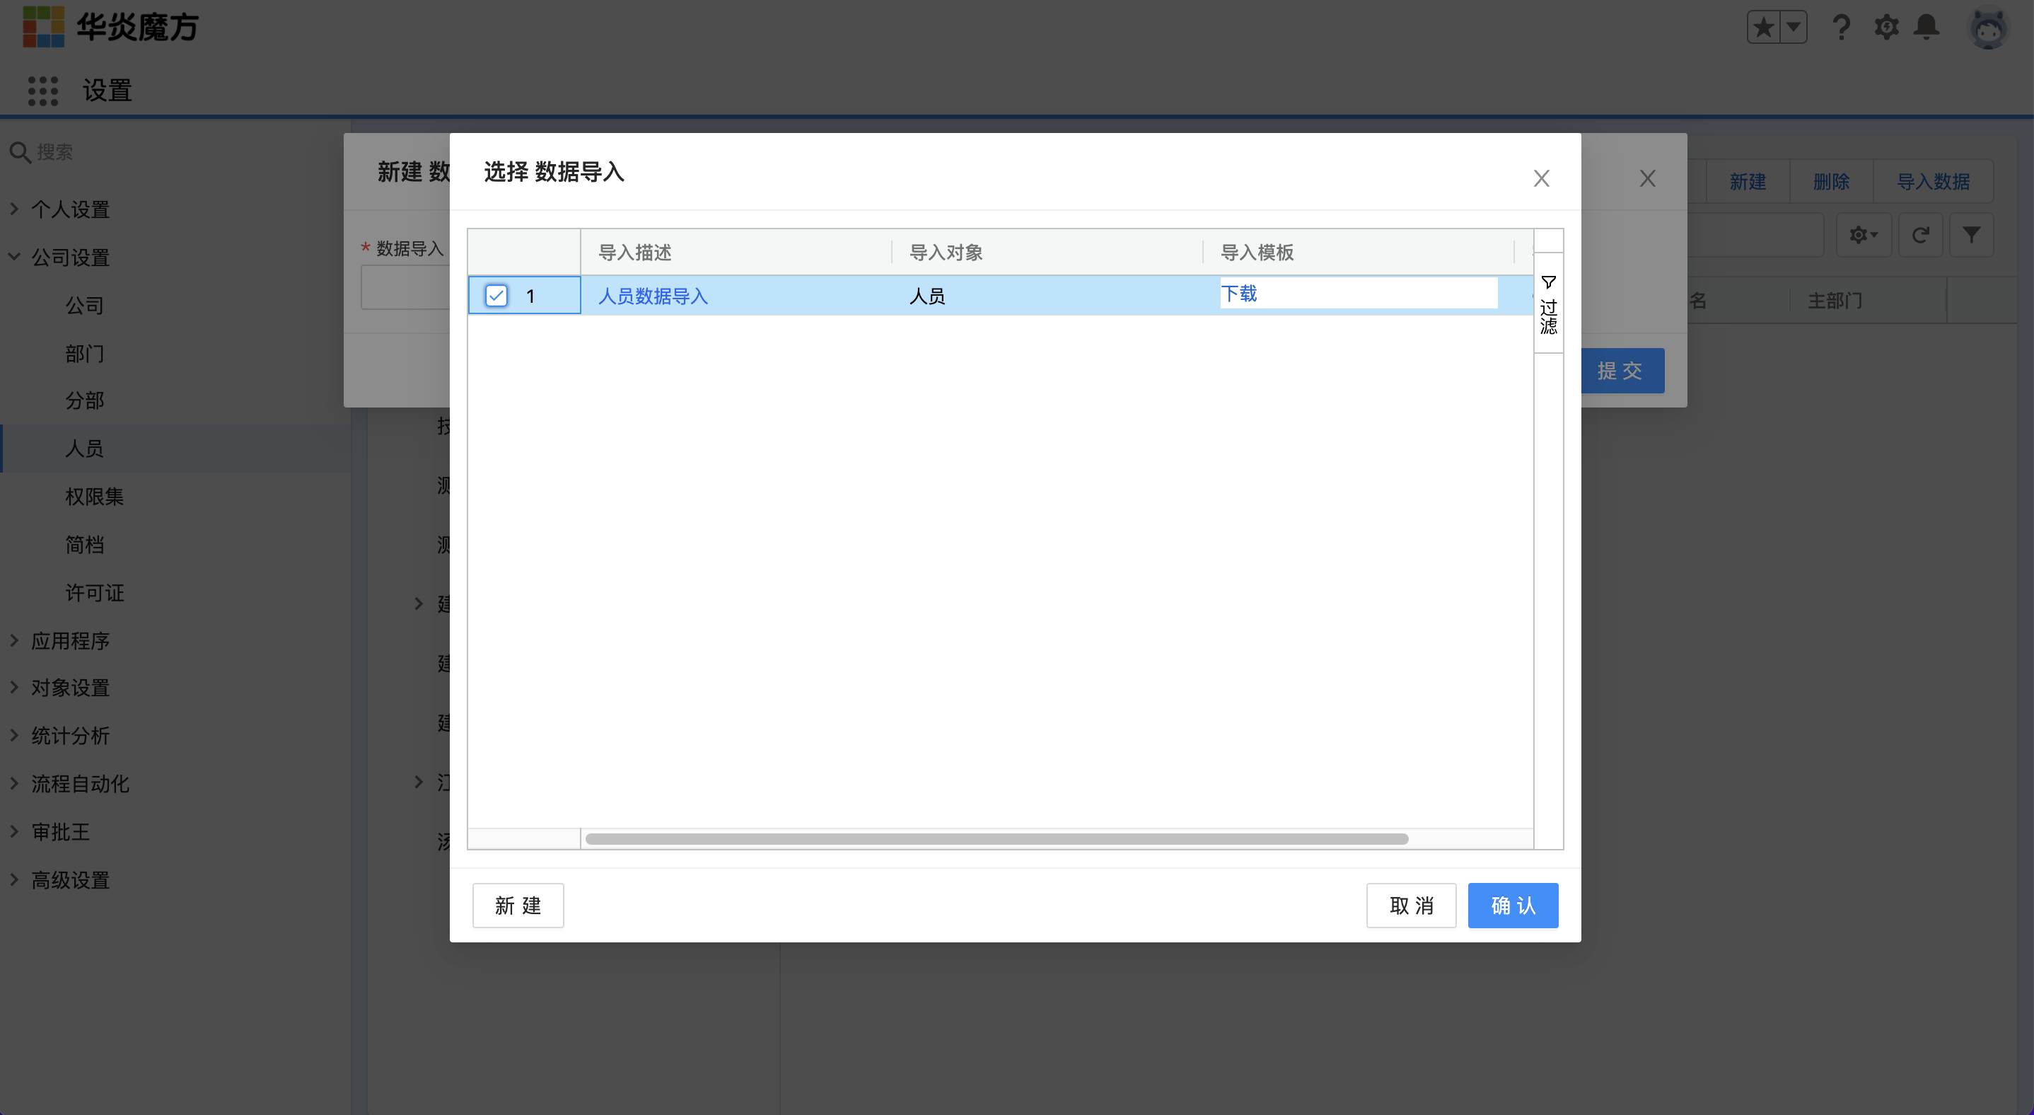Image resolution: width=2034 pixels, height=1115 pixels.
Task: Sort by the 导入模板 column header
Action: [x=1257, y=252]
